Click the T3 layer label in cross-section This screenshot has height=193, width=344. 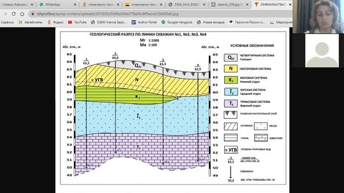coord(139,147)
